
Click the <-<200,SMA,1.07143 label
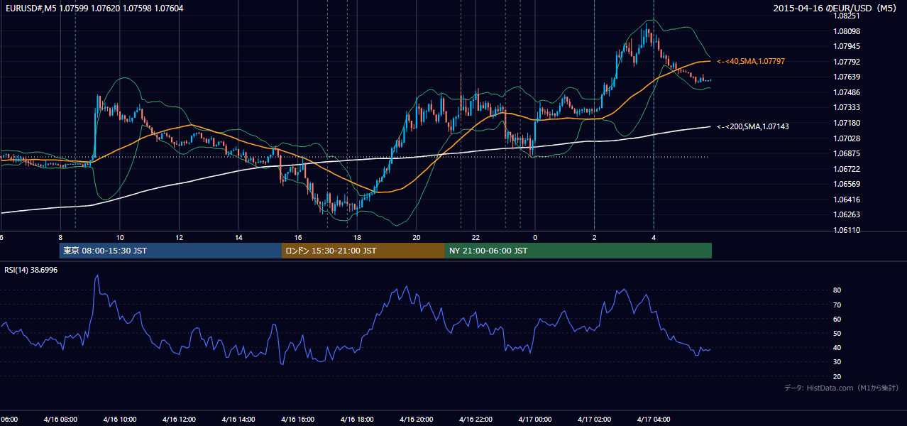point(753,126)
